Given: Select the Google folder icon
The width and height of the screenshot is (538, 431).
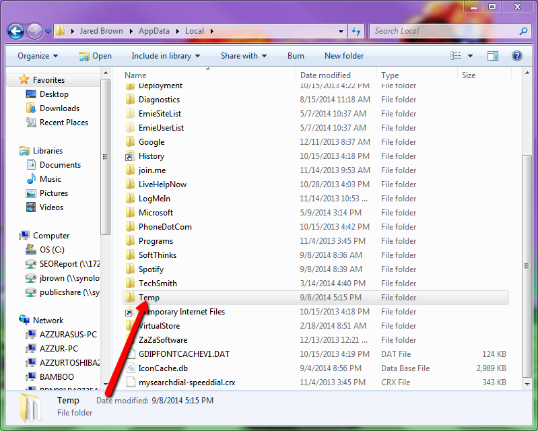Looking at the screenshot, I should (x=130, y=141).
